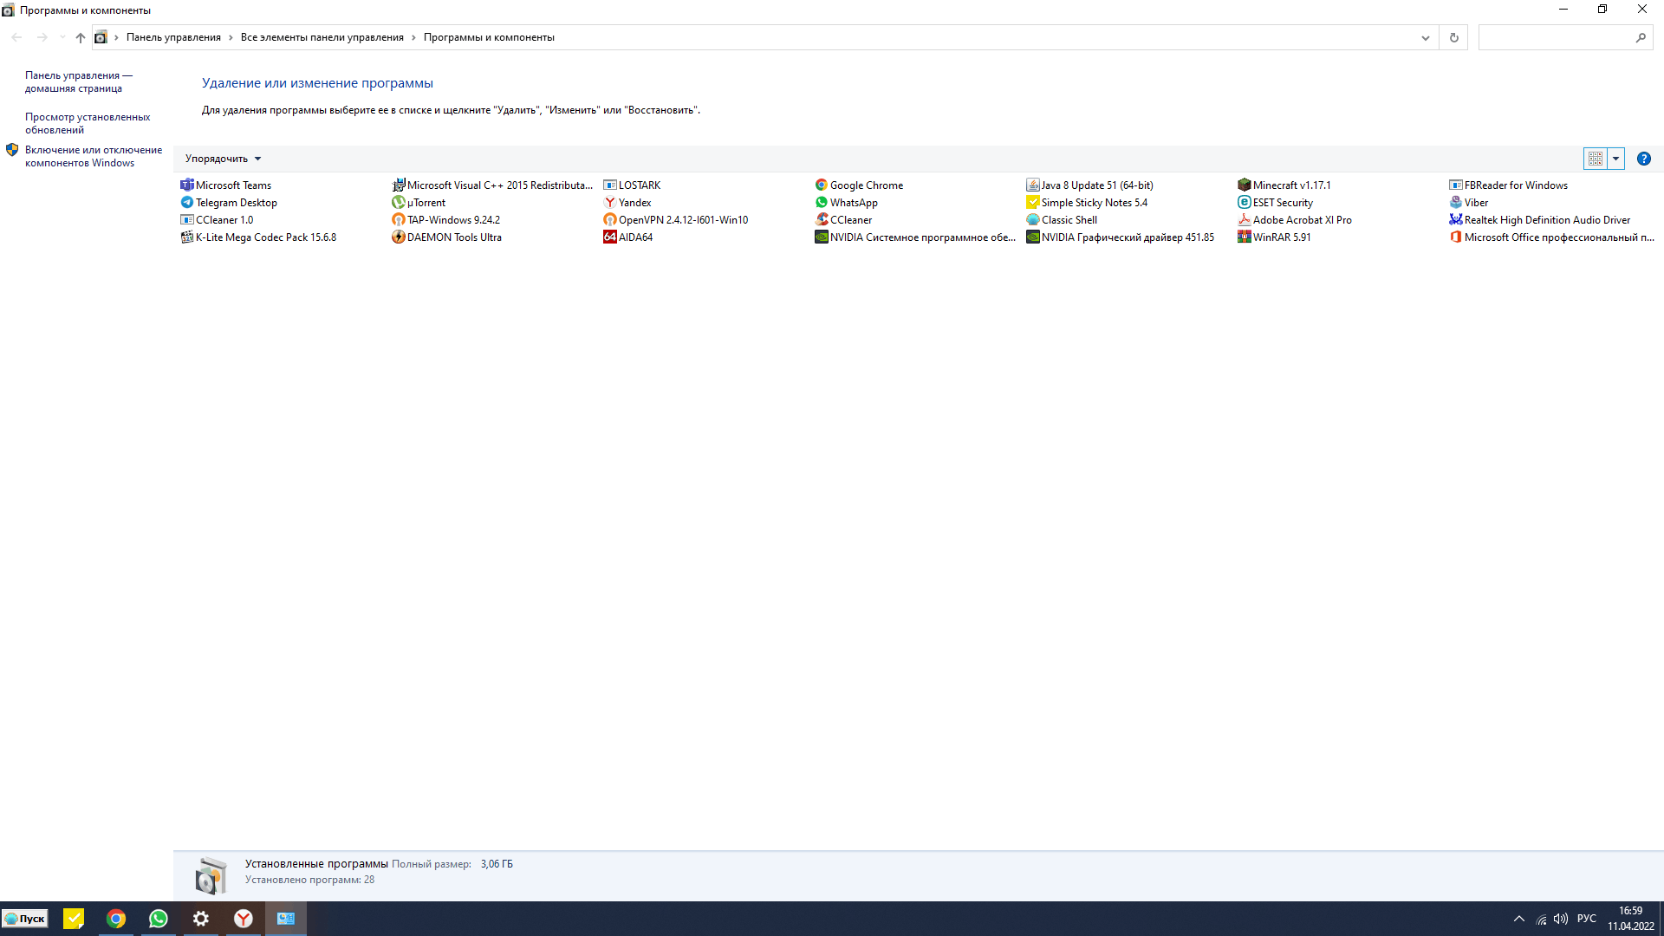1664x936 pixels.
Task: Open Adobe Acrobat XI Pro
Action: coord(1302,219)
